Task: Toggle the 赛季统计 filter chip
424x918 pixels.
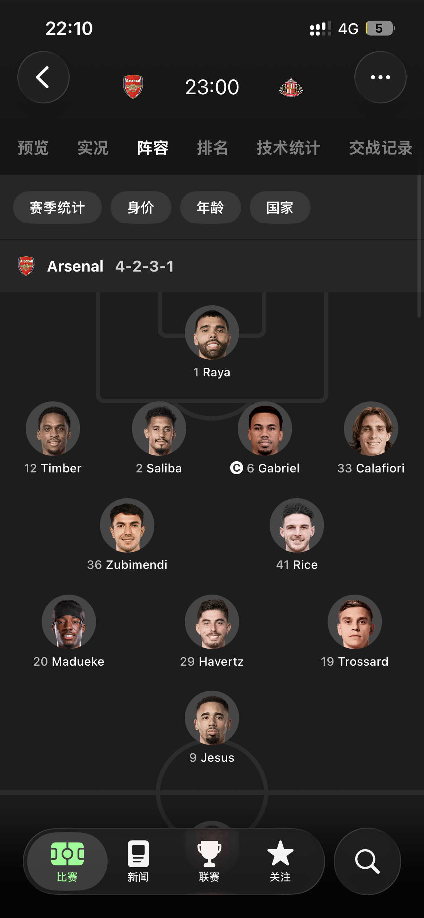Action: 57,207
